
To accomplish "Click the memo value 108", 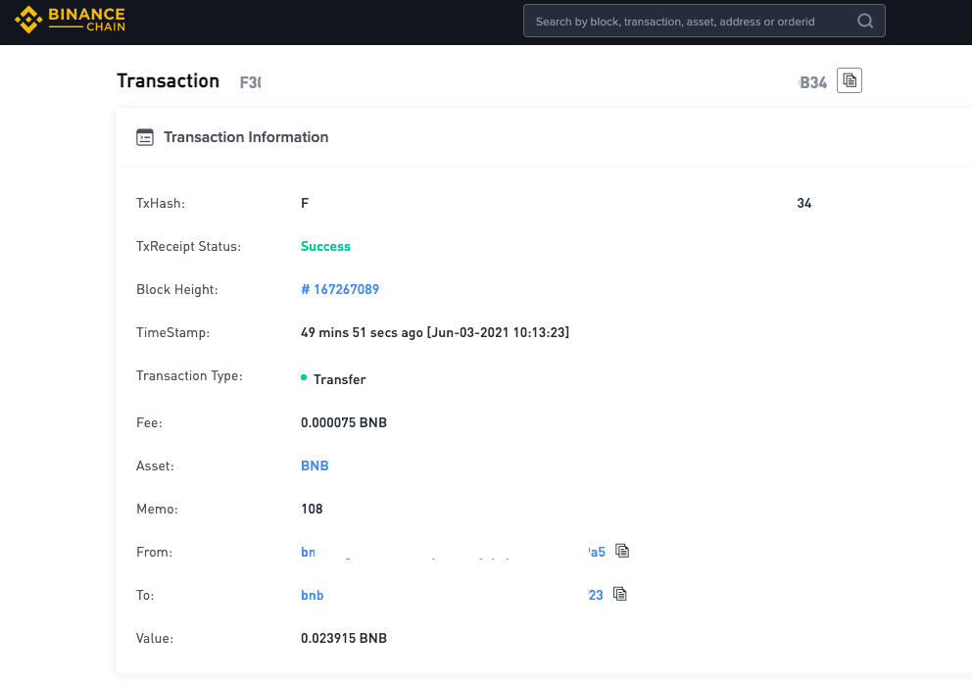I will click(x=312, y=509).
